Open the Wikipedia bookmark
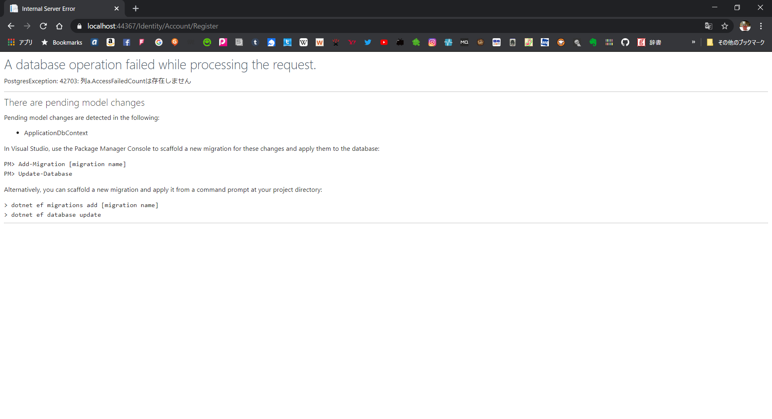This screenshot has width=772, height=419. click(304, 42)
